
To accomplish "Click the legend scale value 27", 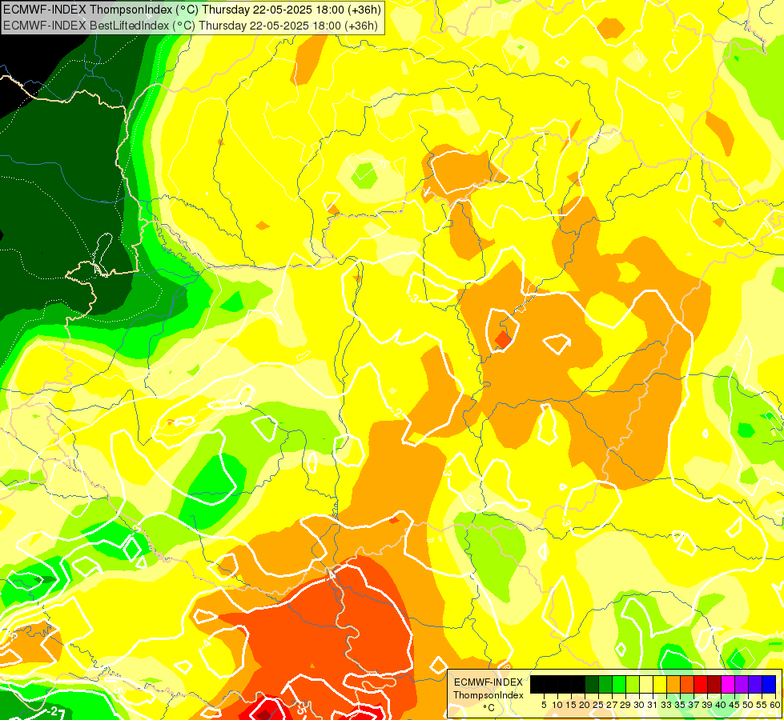I will 612,705.
